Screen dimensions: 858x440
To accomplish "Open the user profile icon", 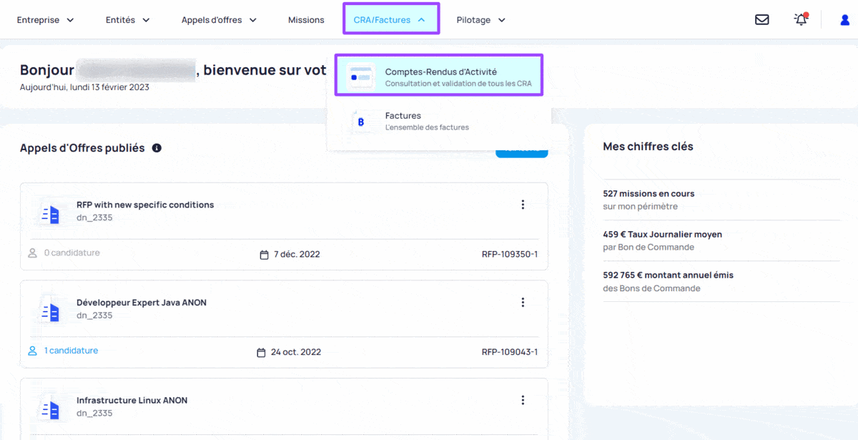I will coord(844,20).
